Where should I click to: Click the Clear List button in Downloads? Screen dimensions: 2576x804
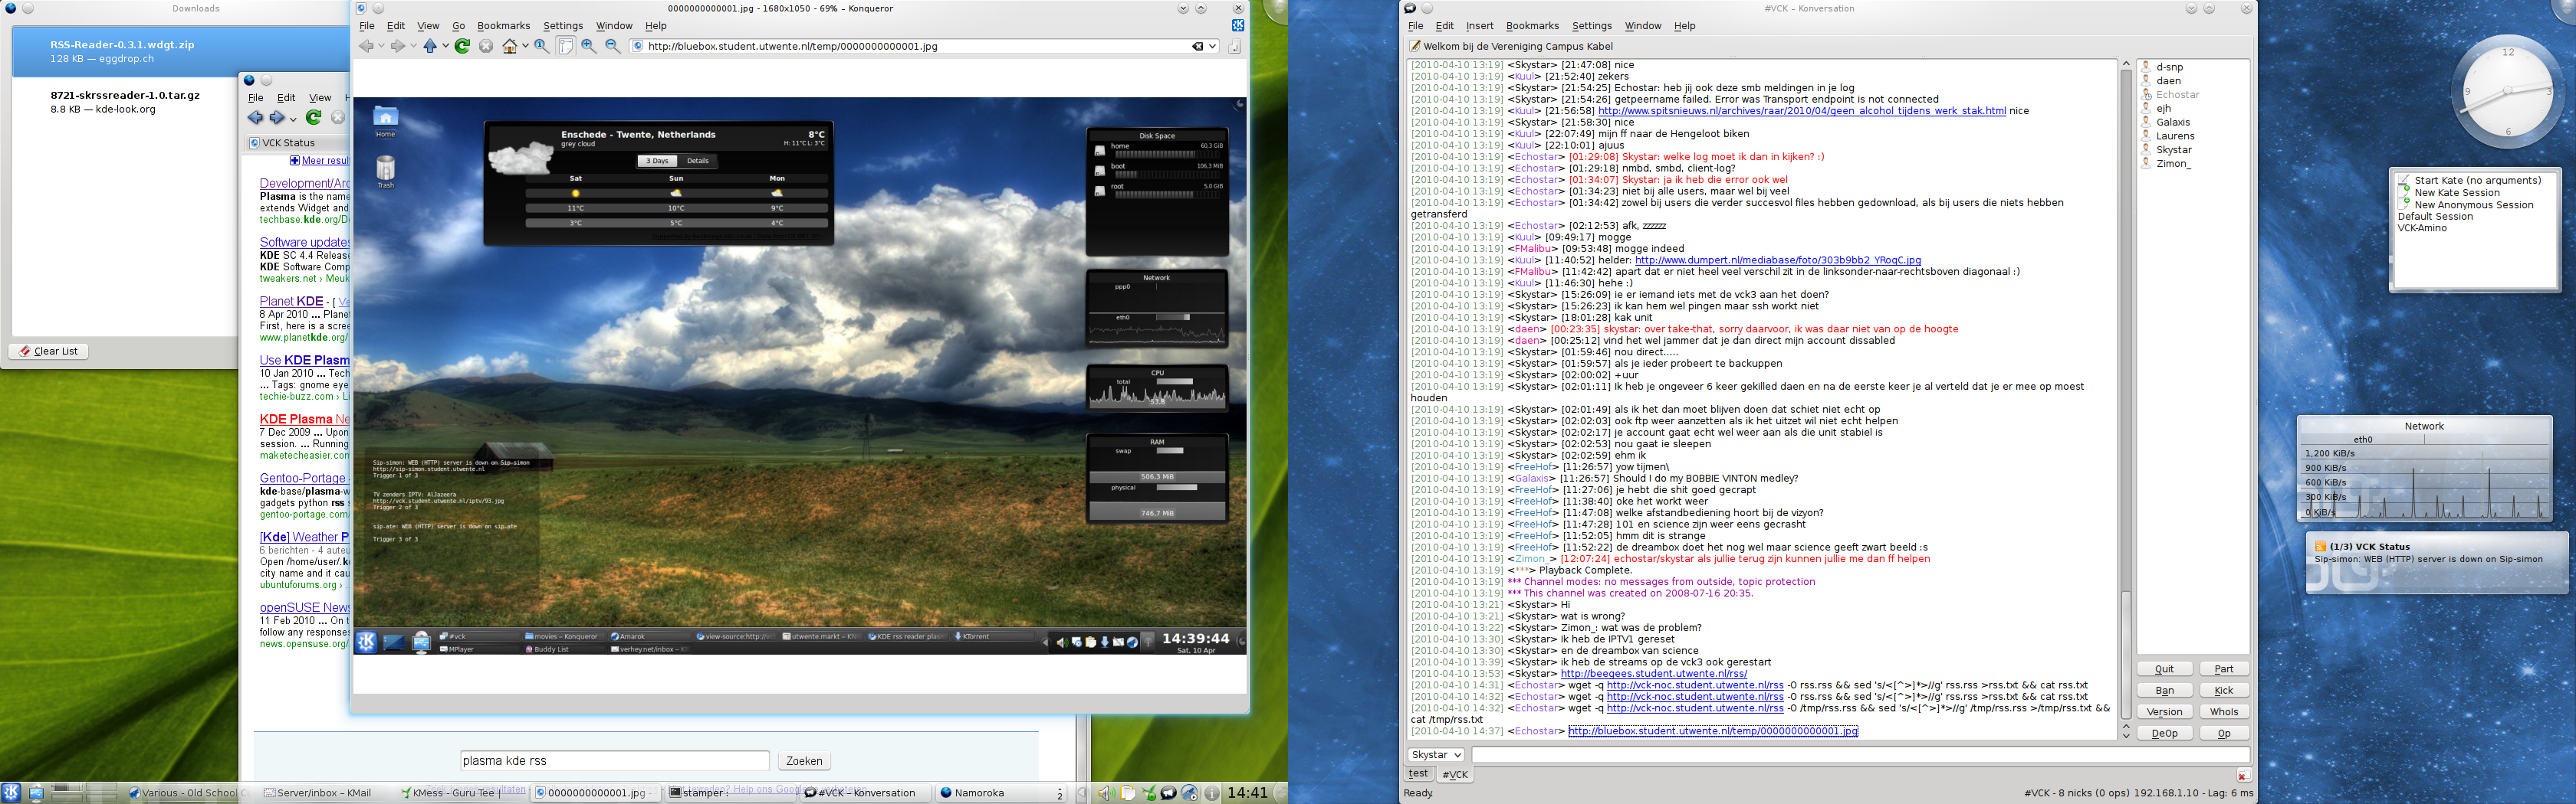(48, 351)
